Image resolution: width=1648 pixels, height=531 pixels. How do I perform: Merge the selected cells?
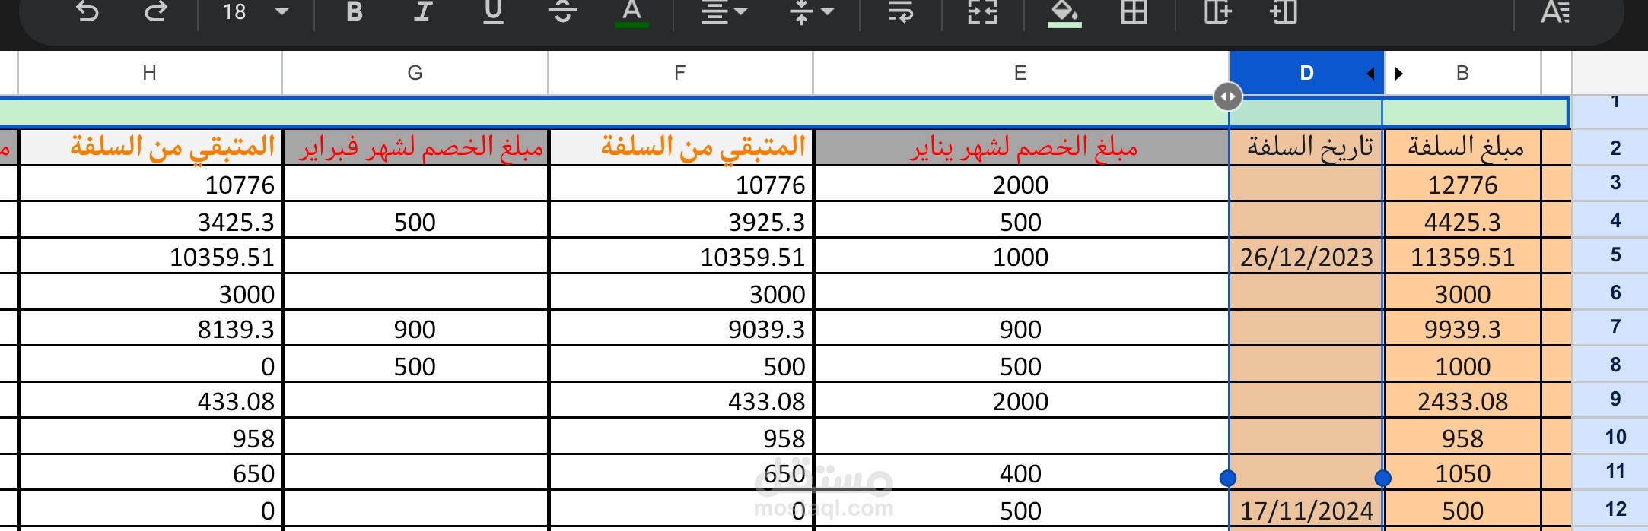[982, 12]
